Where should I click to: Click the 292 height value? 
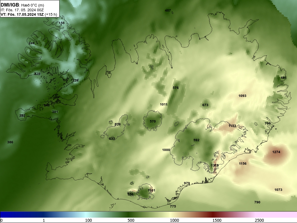coord(22,115)
